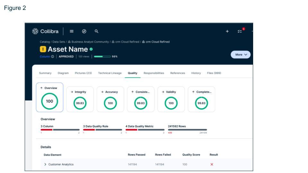Image resolution: width=308 pixels, height=173 pixels.
Task: Click the Result column header
Action: 214,154
